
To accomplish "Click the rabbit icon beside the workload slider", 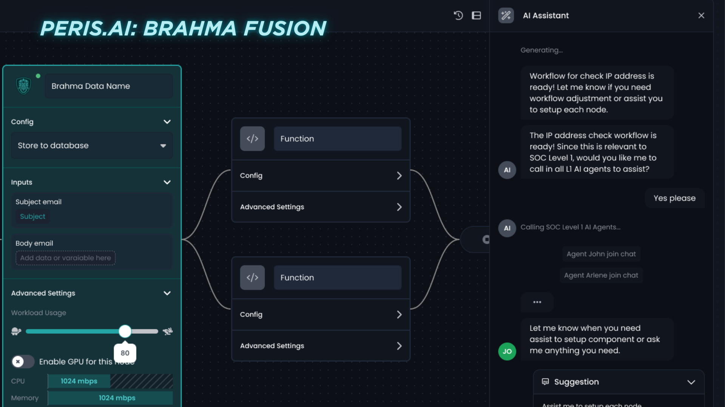I will pyautogui.click(x=168, y=331).
